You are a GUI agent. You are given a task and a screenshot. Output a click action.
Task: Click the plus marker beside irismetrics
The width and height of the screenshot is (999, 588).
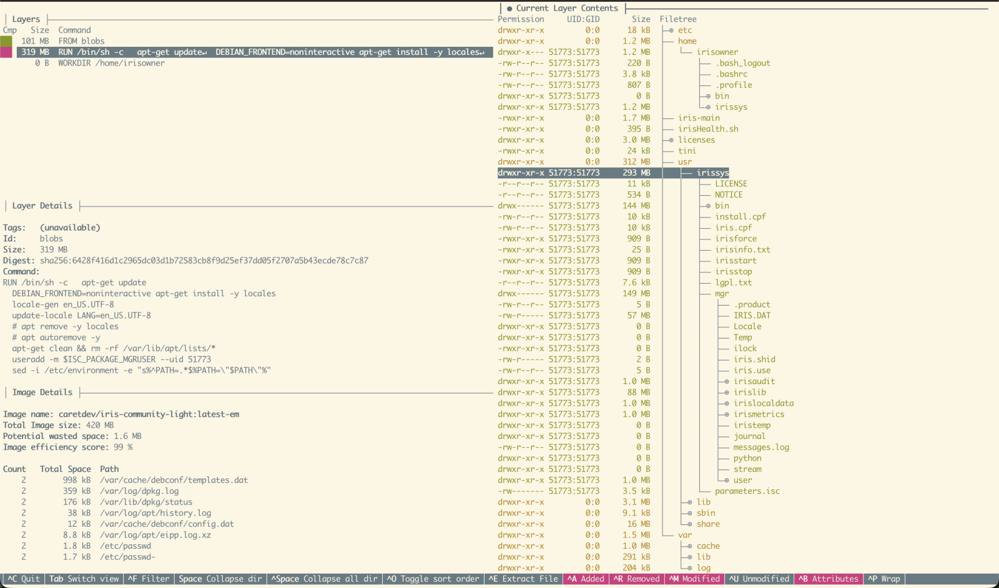click(727, 415)
